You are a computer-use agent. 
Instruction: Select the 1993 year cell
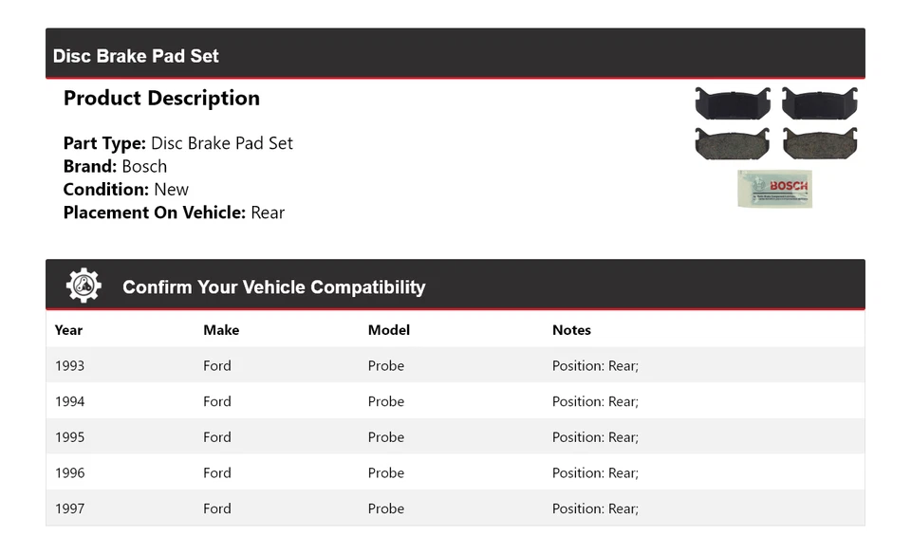click(69, 366)
